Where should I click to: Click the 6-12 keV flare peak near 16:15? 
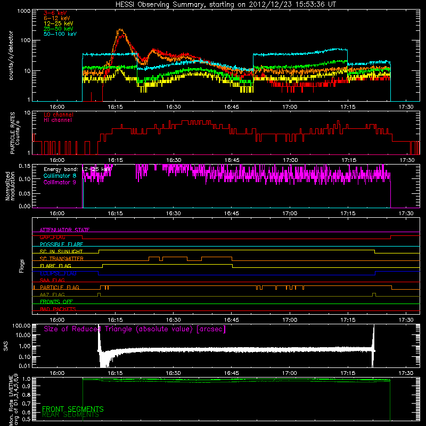coord(120,30)
